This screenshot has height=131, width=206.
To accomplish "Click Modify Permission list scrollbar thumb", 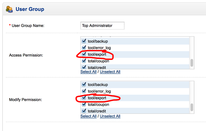I will (192, 107).
